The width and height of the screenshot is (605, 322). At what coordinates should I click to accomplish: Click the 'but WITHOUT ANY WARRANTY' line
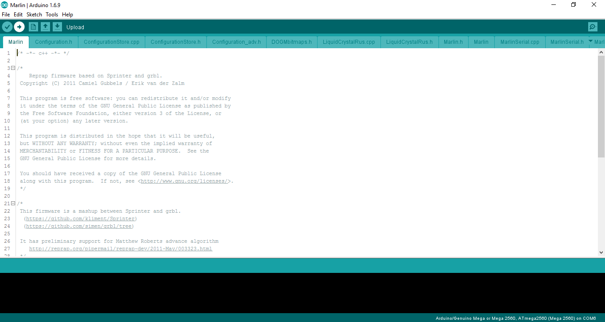tap(116, 143)
